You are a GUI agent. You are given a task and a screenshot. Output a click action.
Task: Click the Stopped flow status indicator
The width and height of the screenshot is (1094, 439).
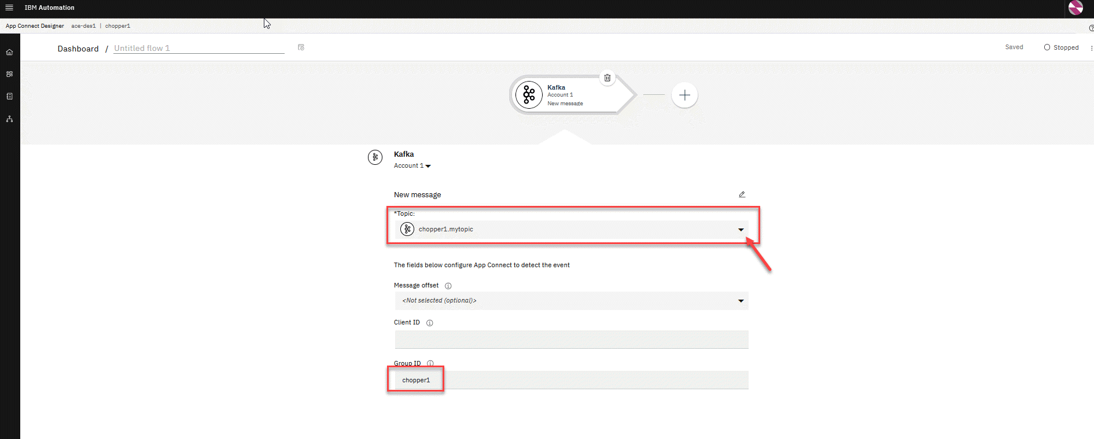[x=1061, y=47]
